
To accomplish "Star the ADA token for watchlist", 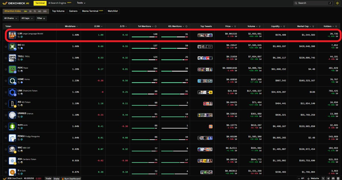I will pyautogui.click(x=6, y=161).
